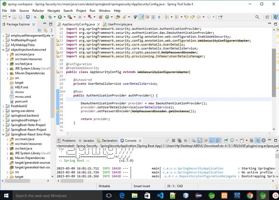The height and width of the screenshot is (200, 279).
Task: Click the Open Type icon in toolbar
Action: [118, 17]
